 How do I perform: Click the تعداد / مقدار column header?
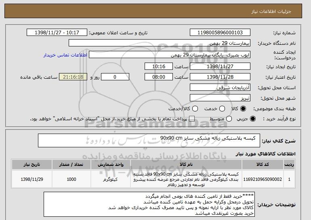point(71,165)
